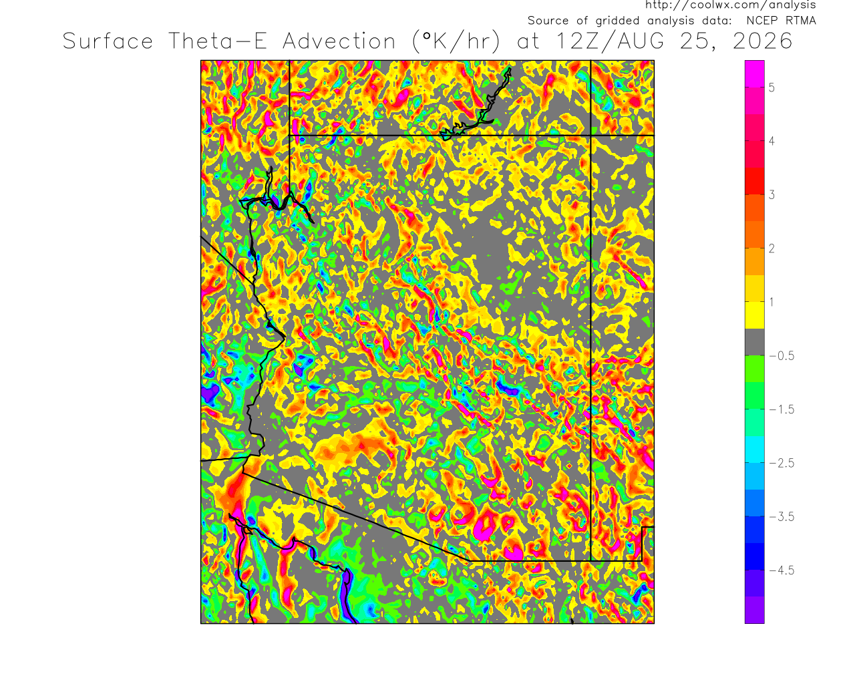Image resolution: width=855 pixels, height=684 pixels.
Task: Click the NCEP RTMA source label
Action: 781,21
